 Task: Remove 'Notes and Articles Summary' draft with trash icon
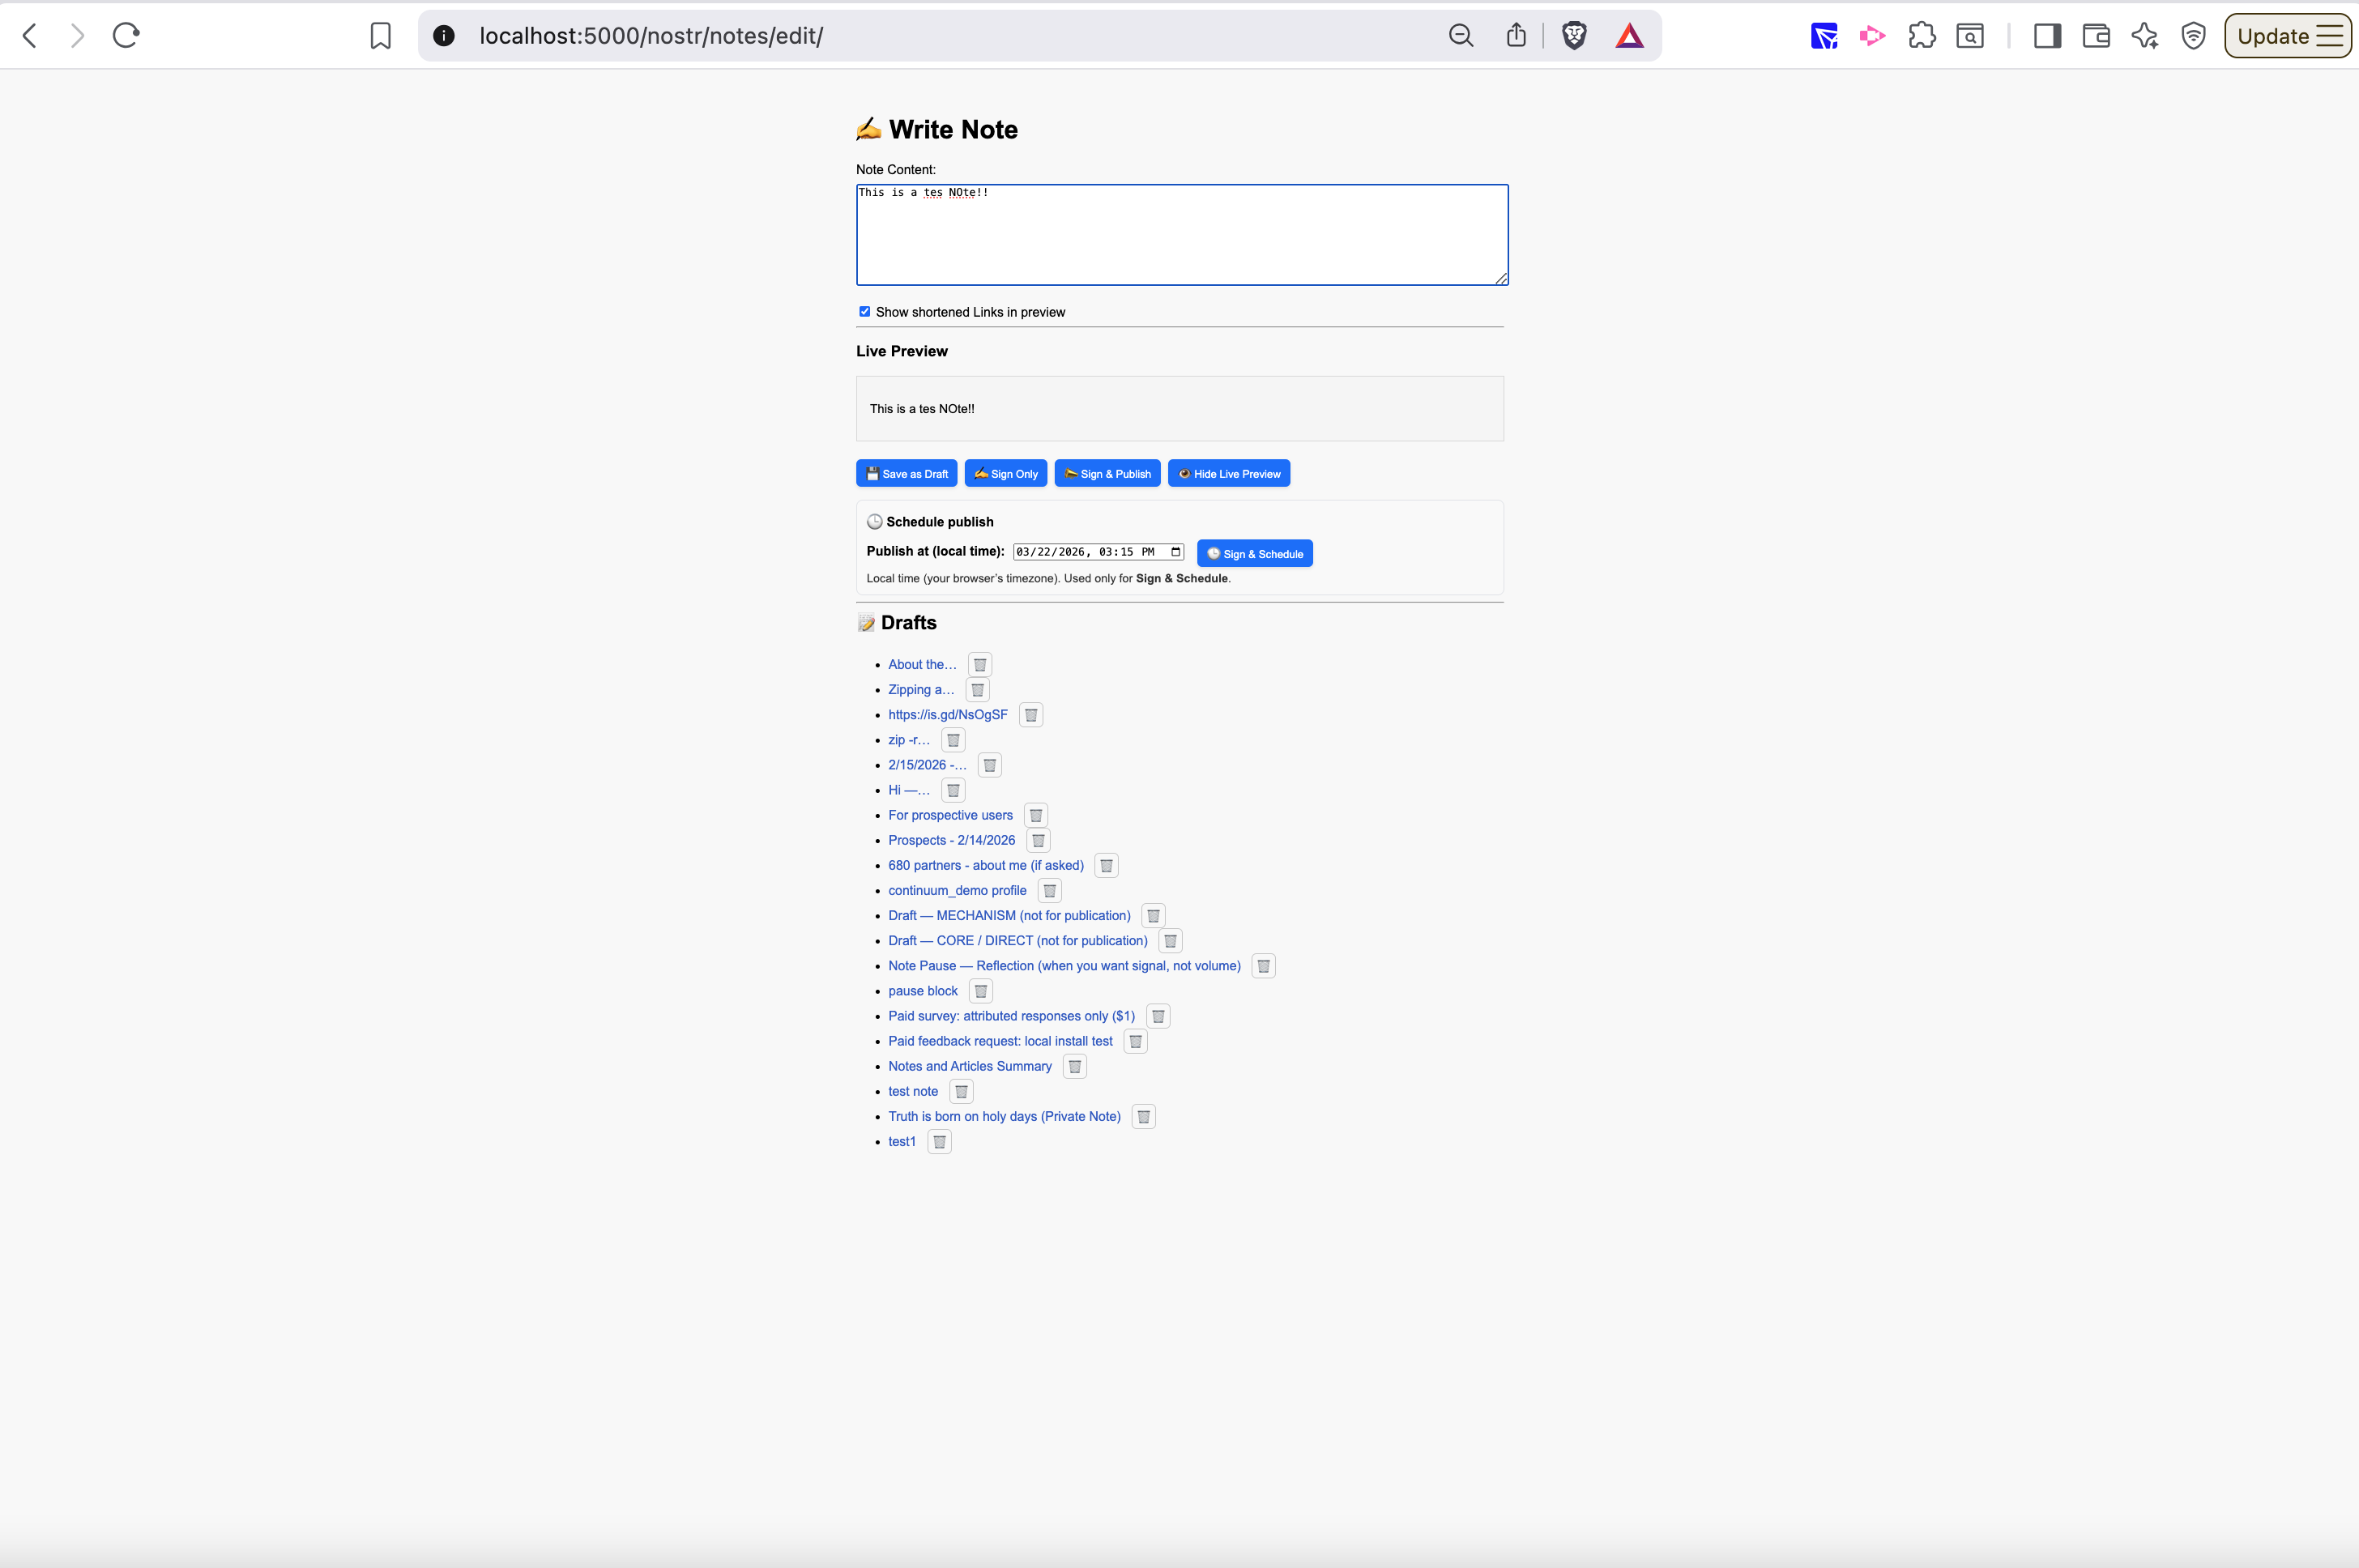(1075, 1067)
